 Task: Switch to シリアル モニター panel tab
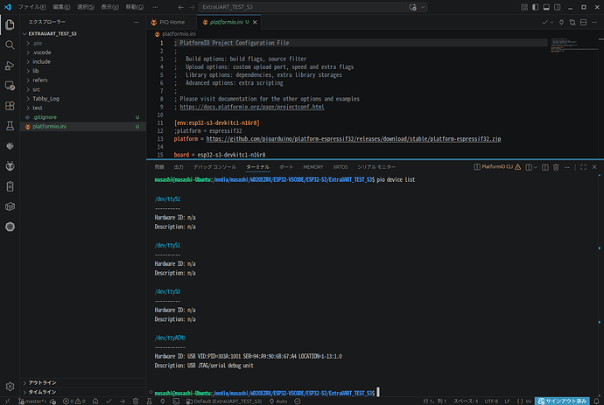point(376,167)
